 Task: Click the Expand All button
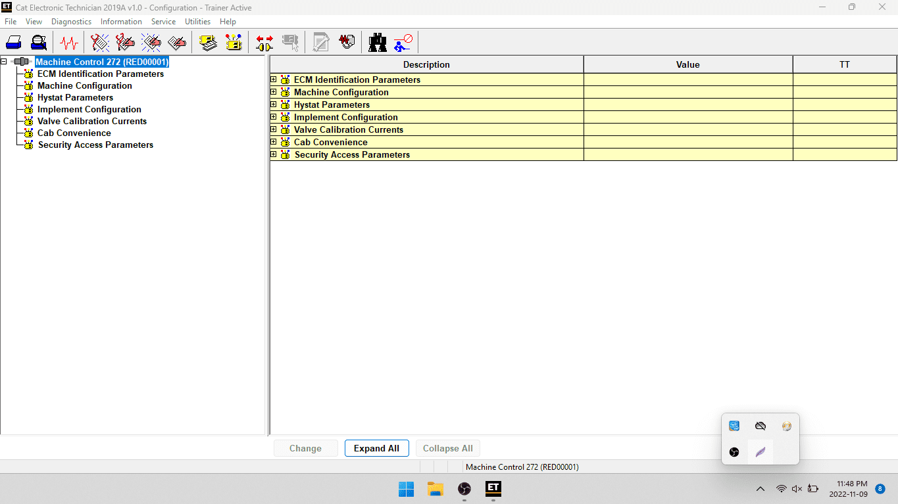click(376, 448)
